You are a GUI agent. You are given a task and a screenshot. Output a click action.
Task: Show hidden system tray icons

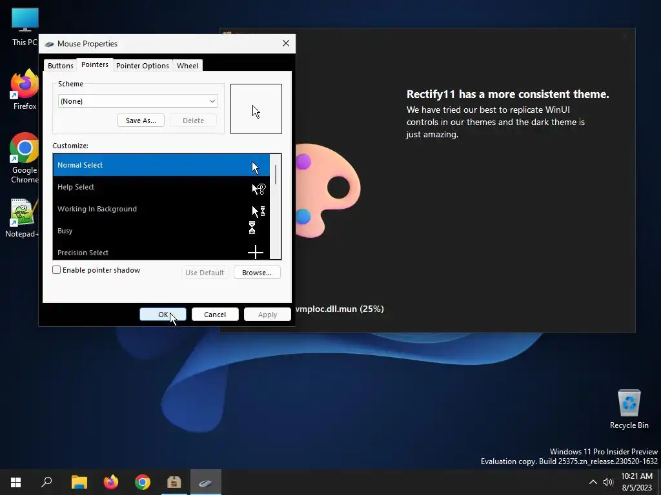tap(593, 482)
